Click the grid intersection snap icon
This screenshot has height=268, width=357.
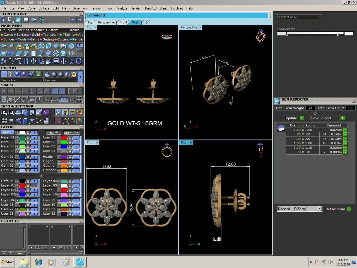79,99
